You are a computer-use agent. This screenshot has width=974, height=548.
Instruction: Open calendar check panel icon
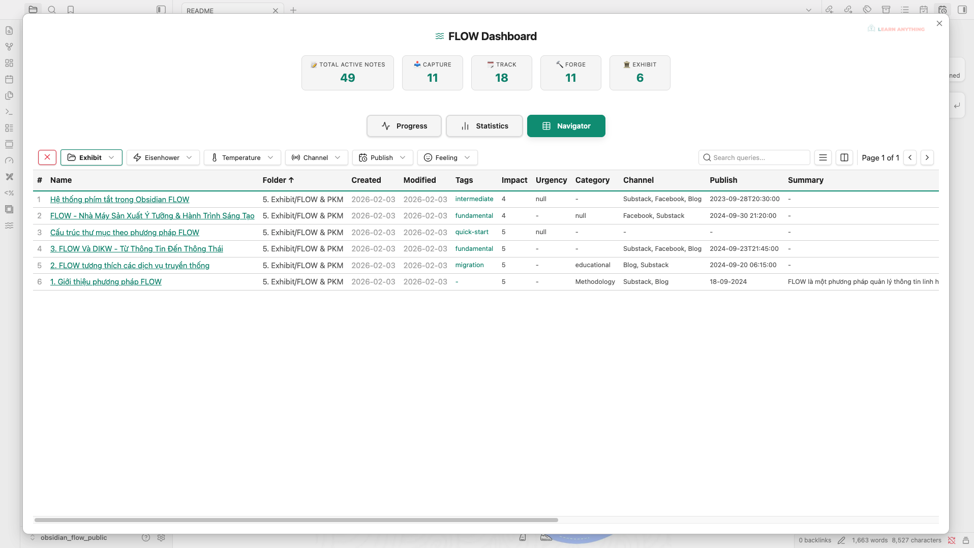click(924, 10)
